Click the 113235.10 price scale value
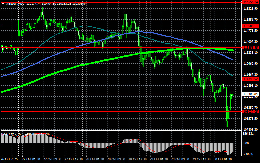The image size is (260, 163). (x=250, y=52)
